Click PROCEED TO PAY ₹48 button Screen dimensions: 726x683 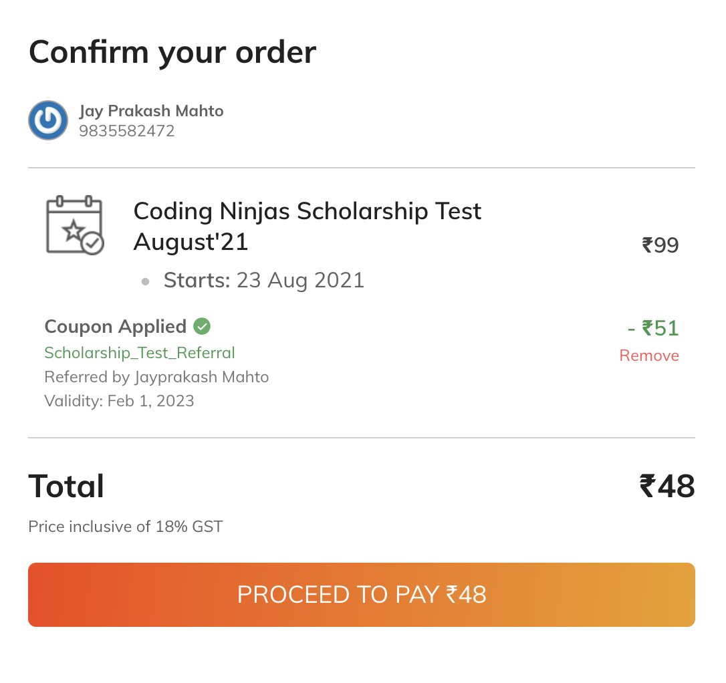click(x=362, y=595)
